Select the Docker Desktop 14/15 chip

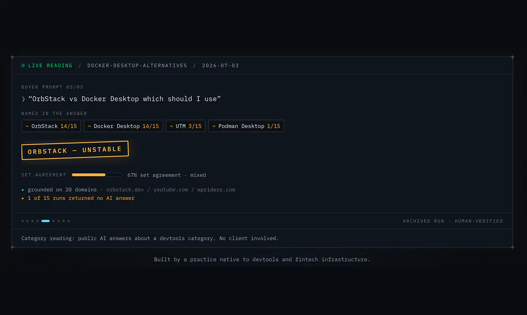click(x=123, y=126)
